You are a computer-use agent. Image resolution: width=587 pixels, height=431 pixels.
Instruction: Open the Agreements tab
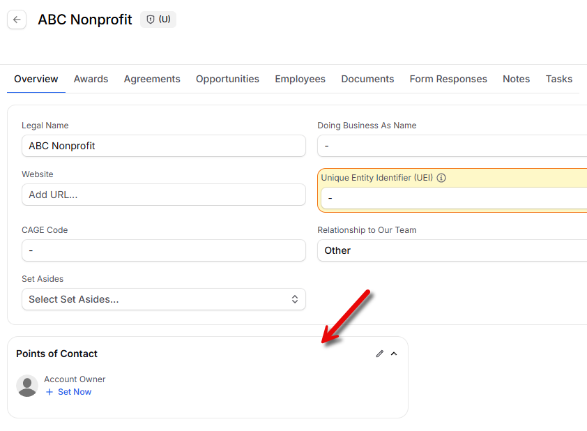[x=152, y=79]
